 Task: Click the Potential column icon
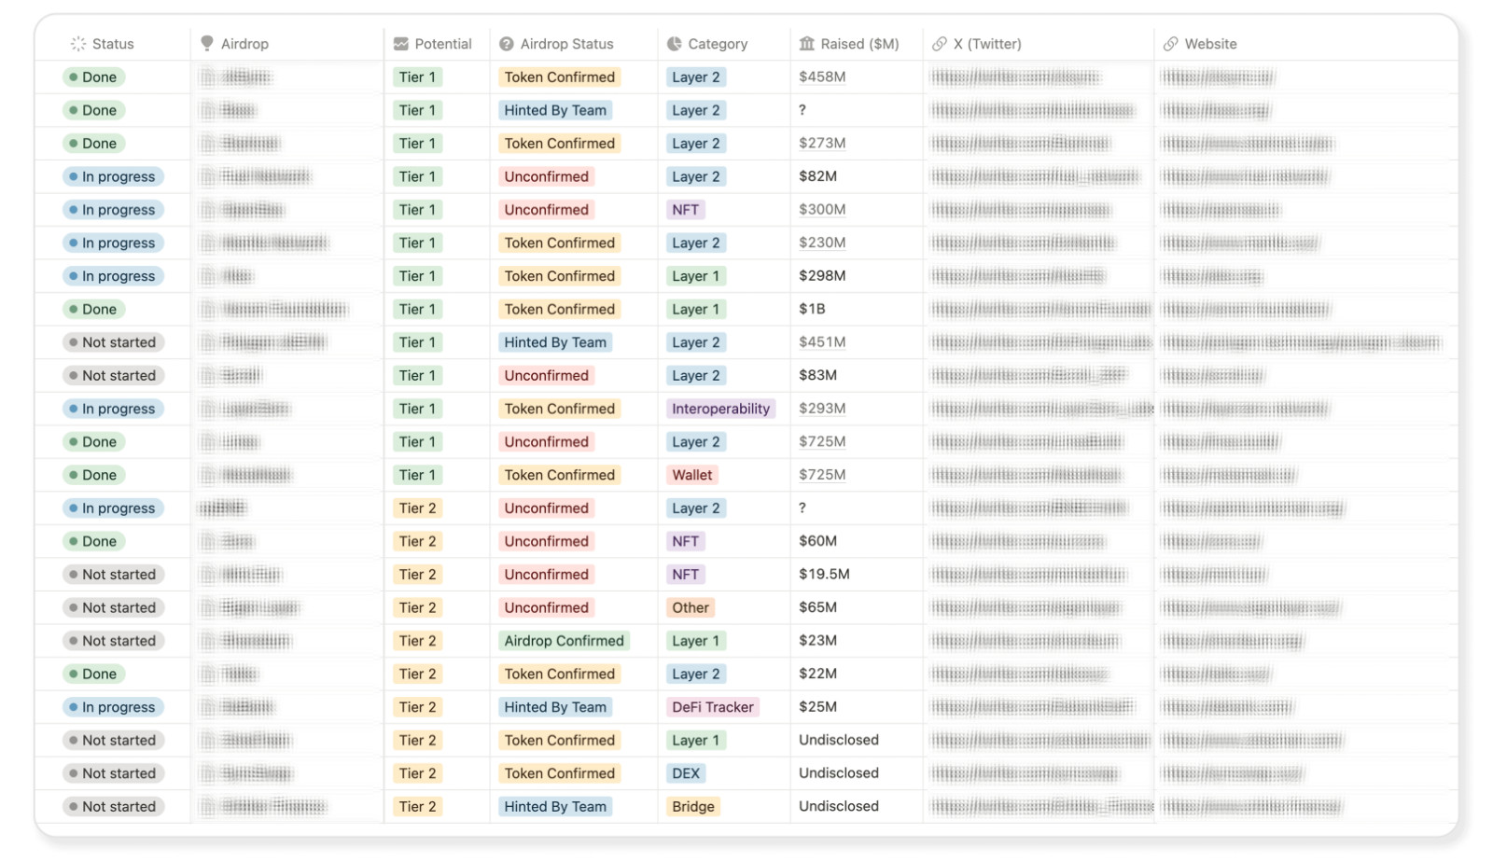pyautogui.click(x=401, y=44)
